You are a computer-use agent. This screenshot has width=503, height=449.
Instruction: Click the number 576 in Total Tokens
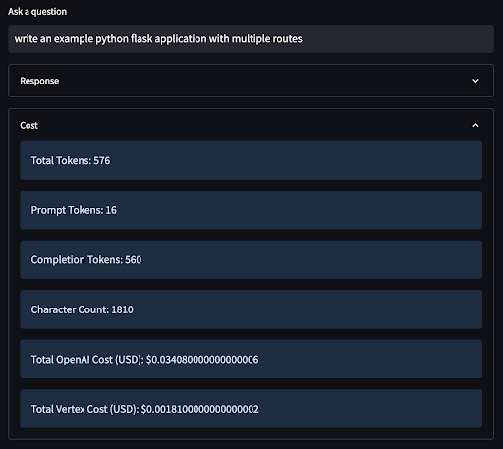click(102, 160)
